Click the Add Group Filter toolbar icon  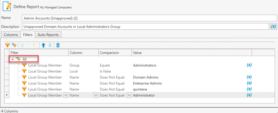click(x=14, y=46)
